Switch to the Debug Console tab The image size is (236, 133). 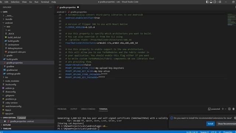coord(88,109)
